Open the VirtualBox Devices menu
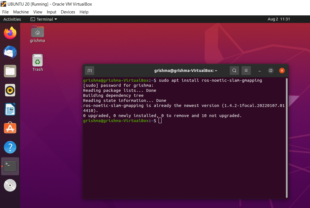 [x=68, y=12]
